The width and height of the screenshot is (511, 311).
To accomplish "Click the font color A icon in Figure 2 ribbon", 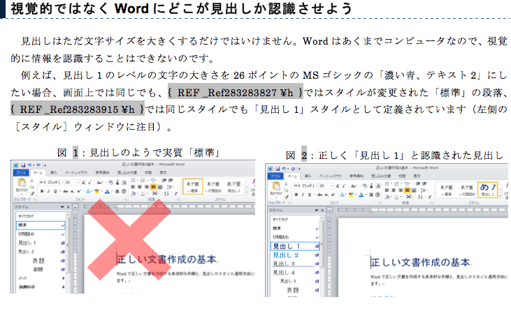I will [x=361, y=195].
